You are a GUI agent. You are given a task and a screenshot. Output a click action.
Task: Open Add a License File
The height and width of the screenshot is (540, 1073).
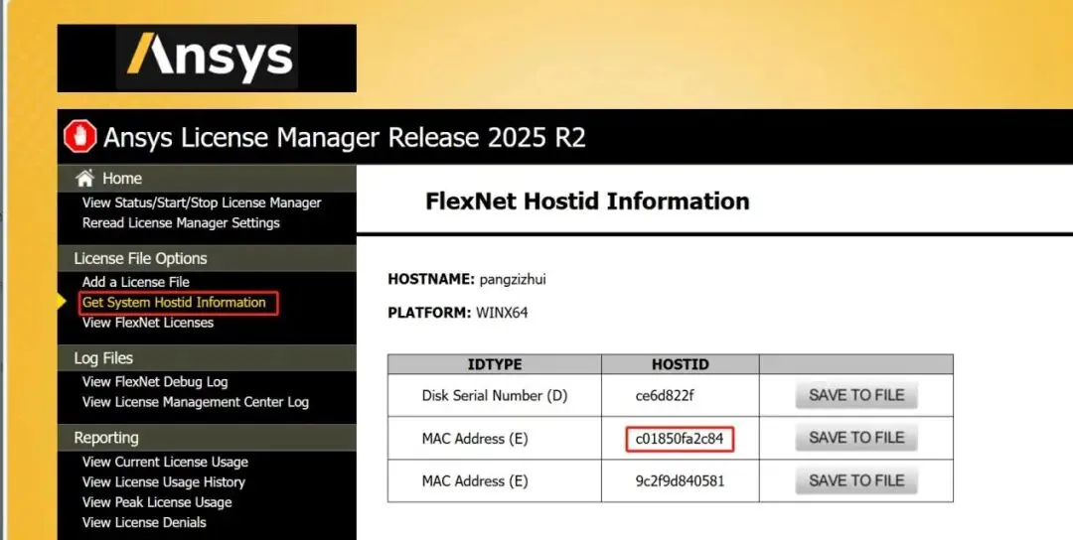point(135,282)
